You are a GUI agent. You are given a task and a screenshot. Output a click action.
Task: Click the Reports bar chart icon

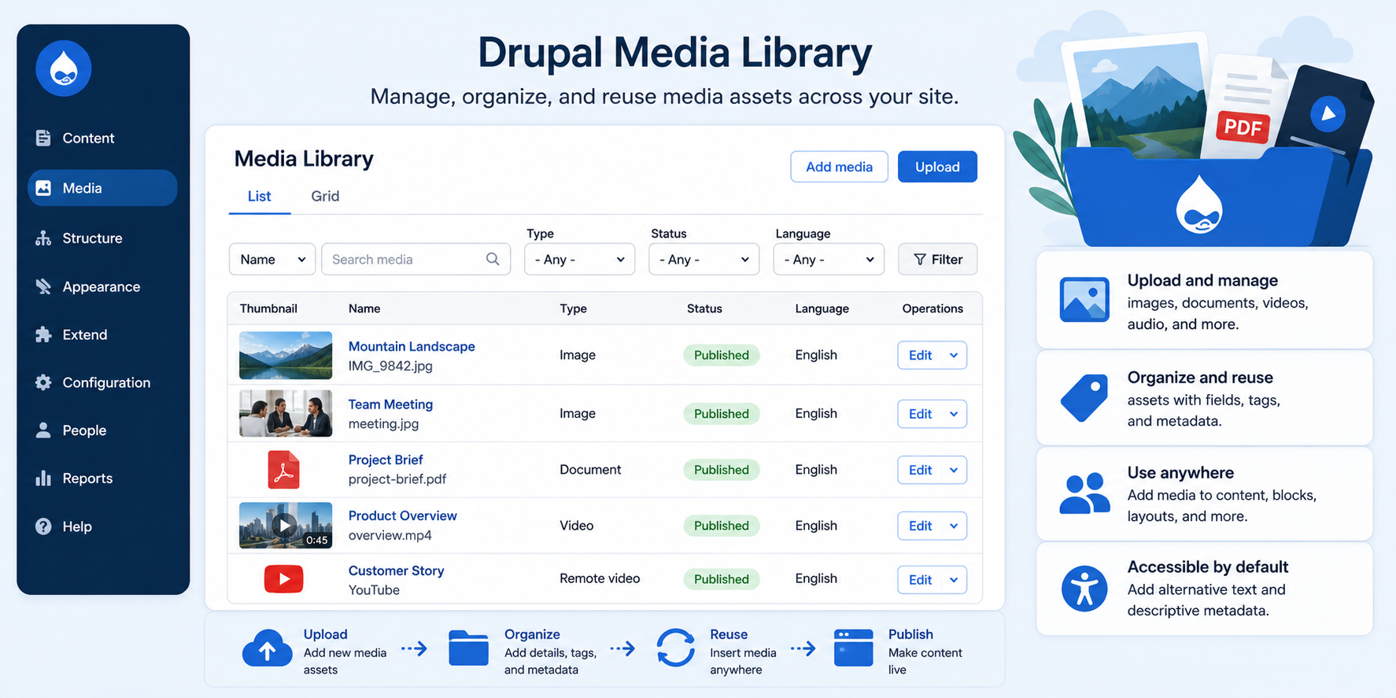pos(43,478)
